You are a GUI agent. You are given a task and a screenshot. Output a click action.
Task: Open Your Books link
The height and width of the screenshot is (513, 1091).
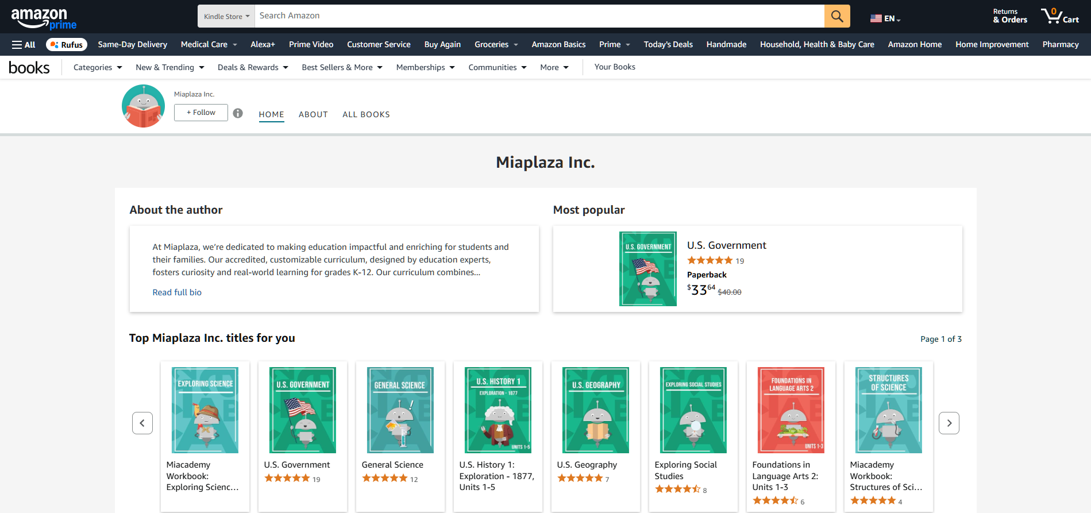615,67
